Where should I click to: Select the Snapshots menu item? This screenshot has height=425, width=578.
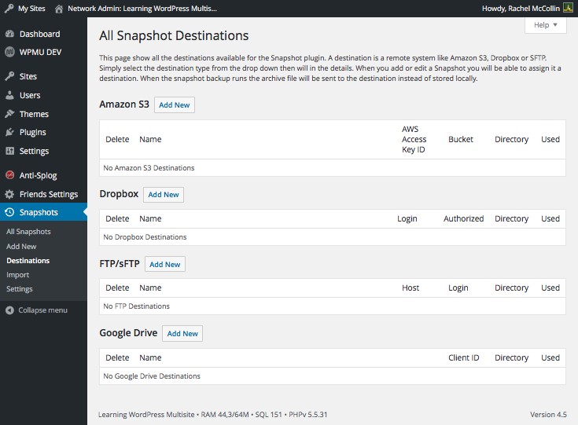(43, 212)
